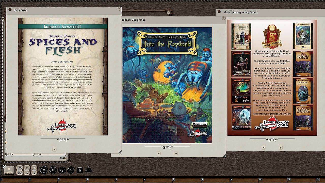
Task: Click the Back Cover window title
Action: click(x=21, y=10)
